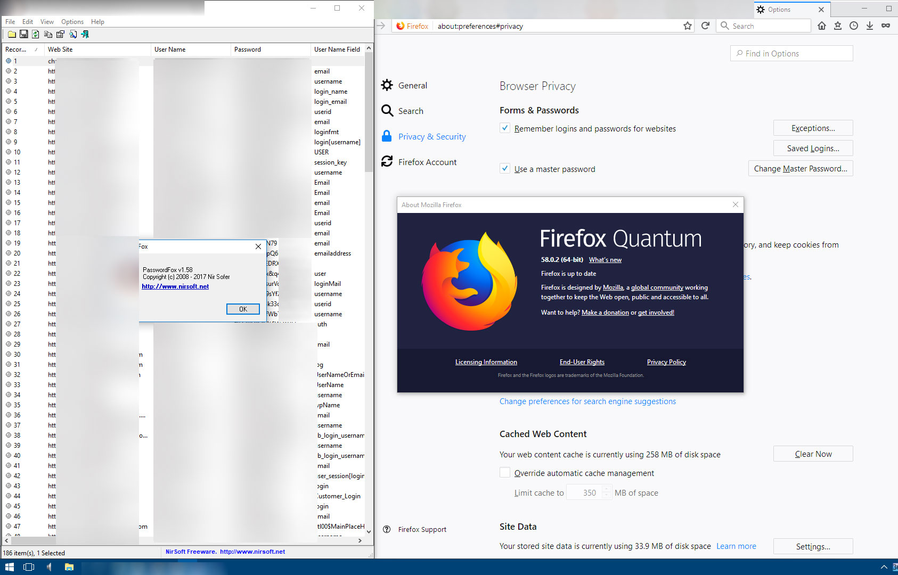
Task: Reload the page in Firefox
Action: click(x=705, y=26)
